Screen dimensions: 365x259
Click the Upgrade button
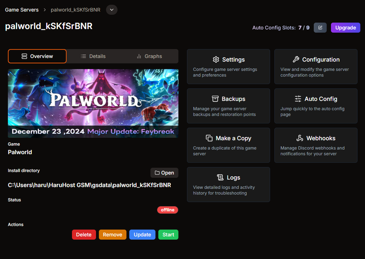tap(345, 27)
